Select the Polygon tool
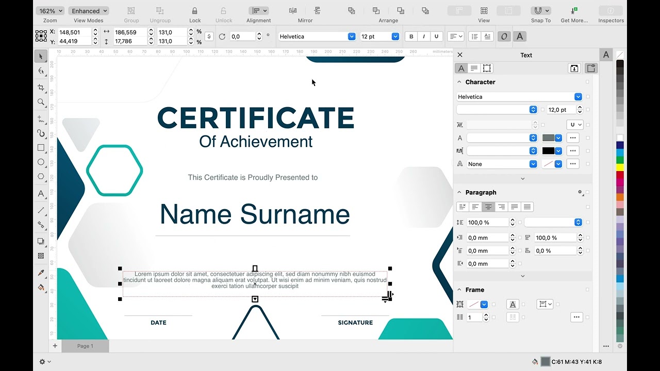660x371 pixels. (41, 176)
